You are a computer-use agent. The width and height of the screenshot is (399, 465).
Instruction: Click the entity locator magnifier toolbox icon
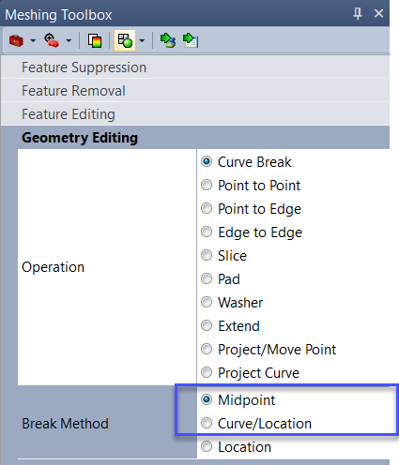(52, 40)
